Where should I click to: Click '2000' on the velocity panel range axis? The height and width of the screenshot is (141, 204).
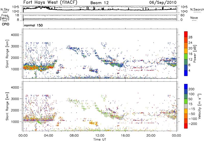(15, 110)
